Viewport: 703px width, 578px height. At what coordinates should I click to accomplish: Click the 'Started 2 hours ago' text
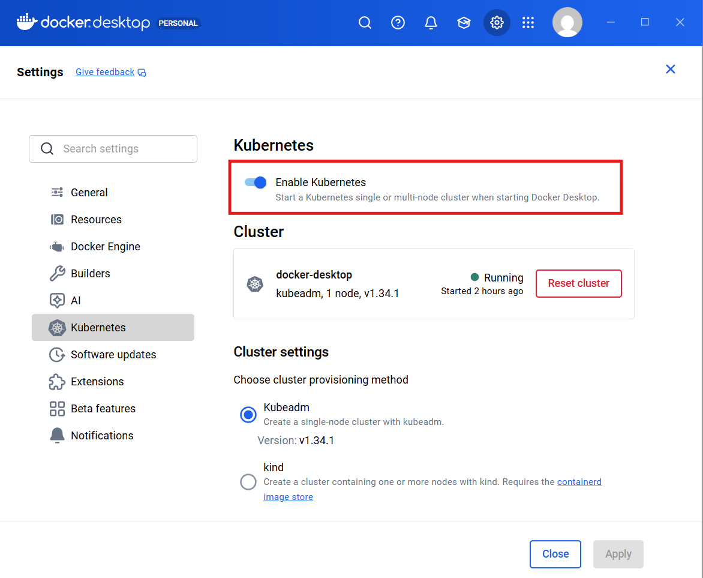point(482,291)
